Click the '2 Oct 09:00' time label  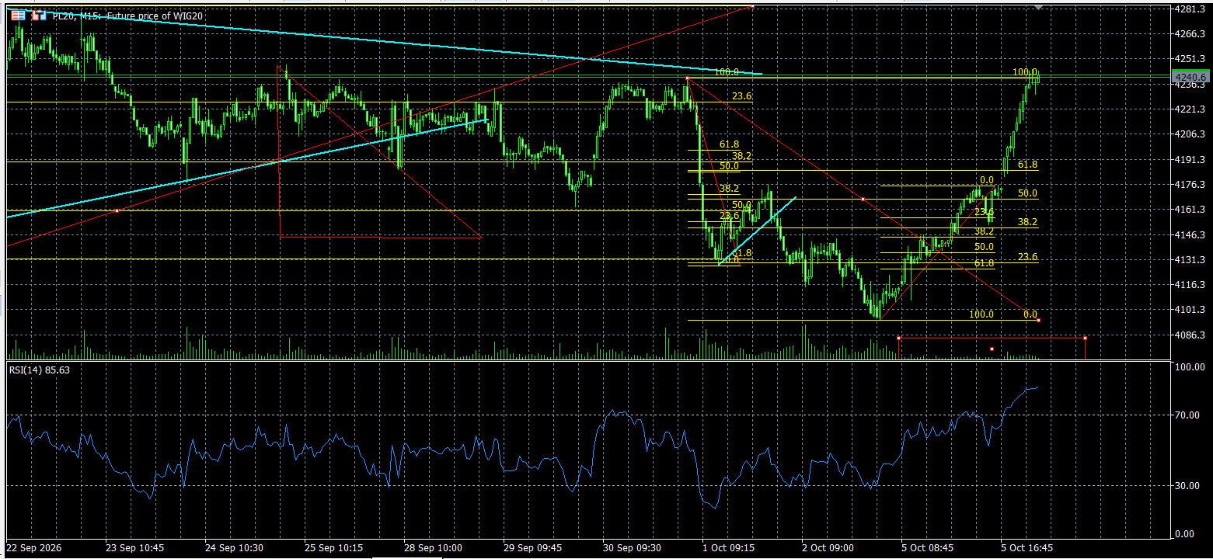(x=828, y=548)
